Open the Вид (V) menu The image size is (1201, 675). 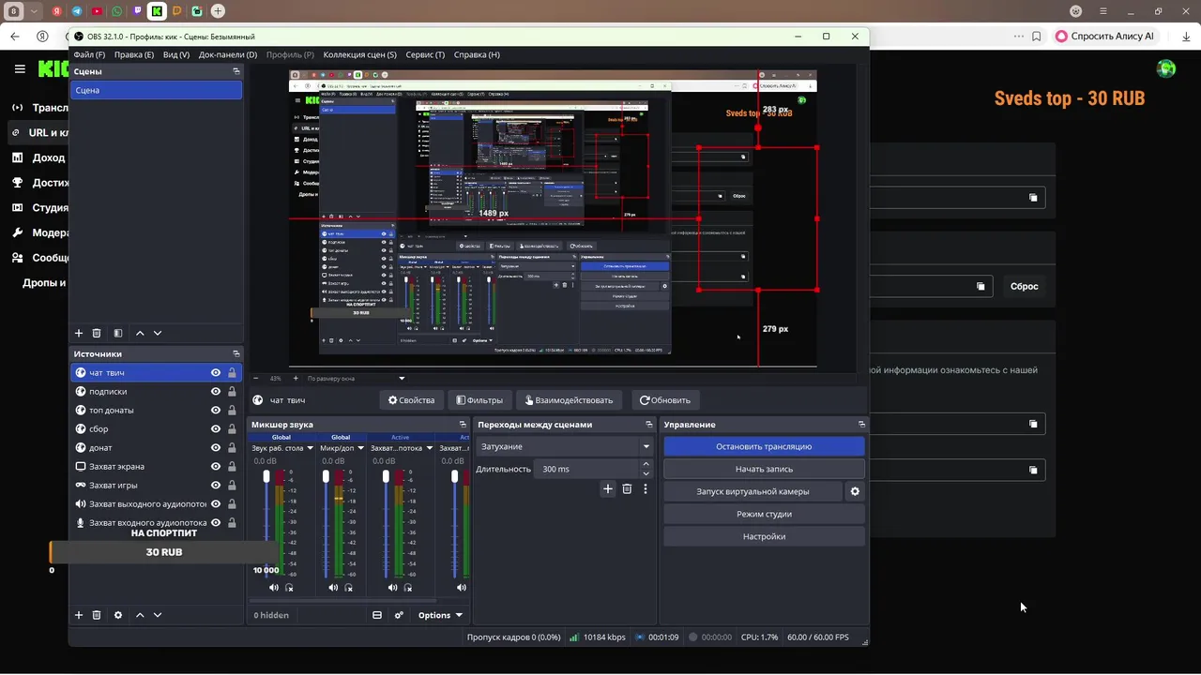click(176, 54)
